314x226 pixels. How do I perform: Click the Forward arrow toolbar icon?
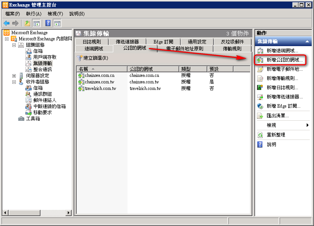[x=15, y=23]
